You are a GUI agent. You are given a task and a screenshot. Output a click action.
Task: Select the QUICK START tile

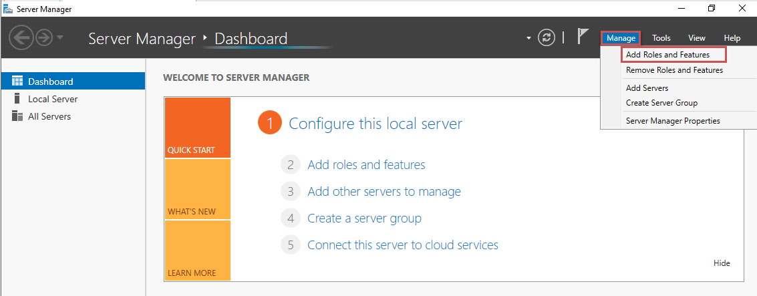click(x=198, y=128)
